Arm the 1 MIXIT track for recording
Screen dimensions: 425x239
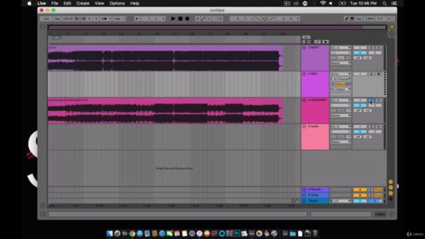(379, 48)
